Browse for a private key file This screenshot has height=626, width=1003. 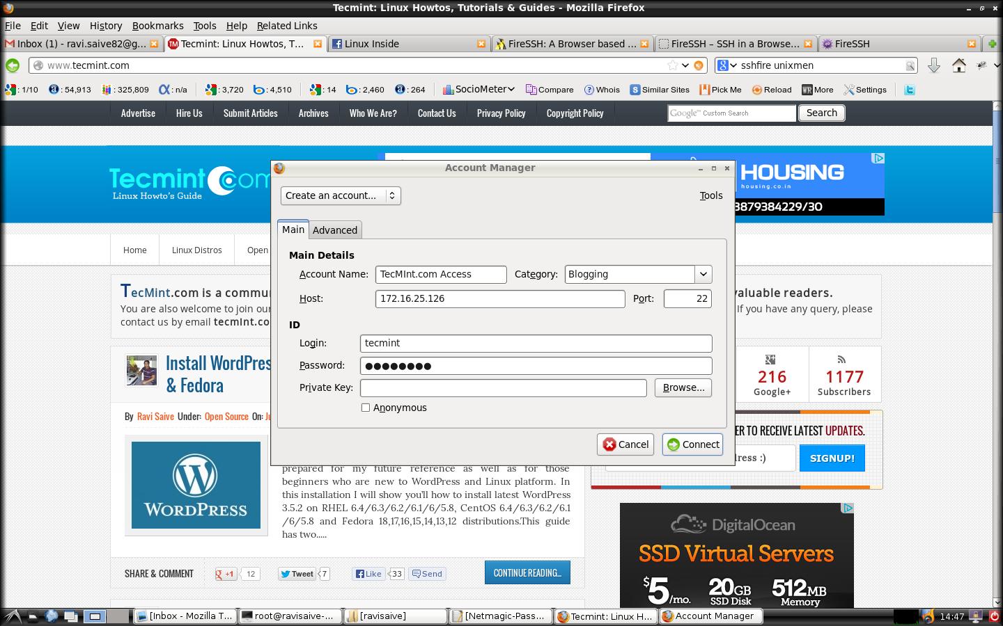pyautogui.click(x=683, y=387)
